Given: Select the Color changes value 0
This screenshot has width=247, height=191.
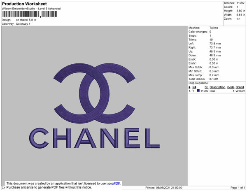Looking at the screenshot, I should tap(210, 32).
